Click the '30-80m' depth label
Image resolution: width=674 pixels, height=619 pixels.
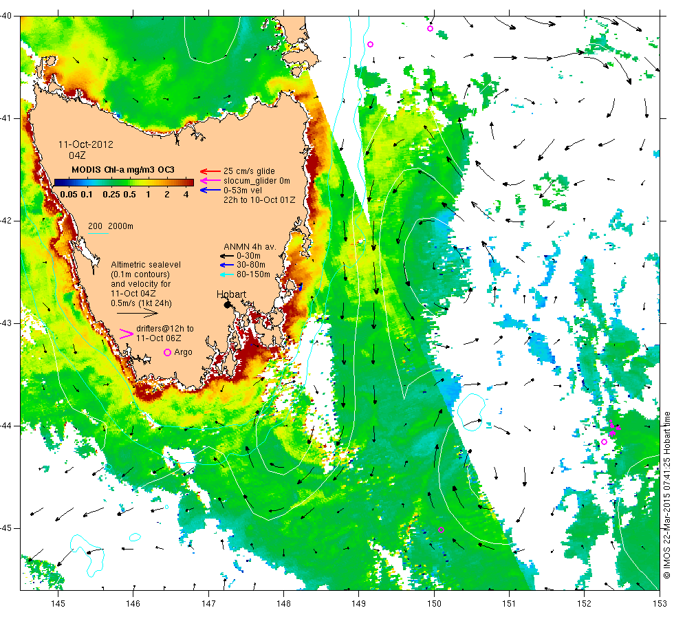pyautogui.click(x=251, y=265)
